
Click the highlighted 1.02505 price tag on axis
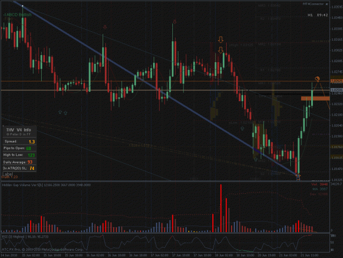pos(336,90)
